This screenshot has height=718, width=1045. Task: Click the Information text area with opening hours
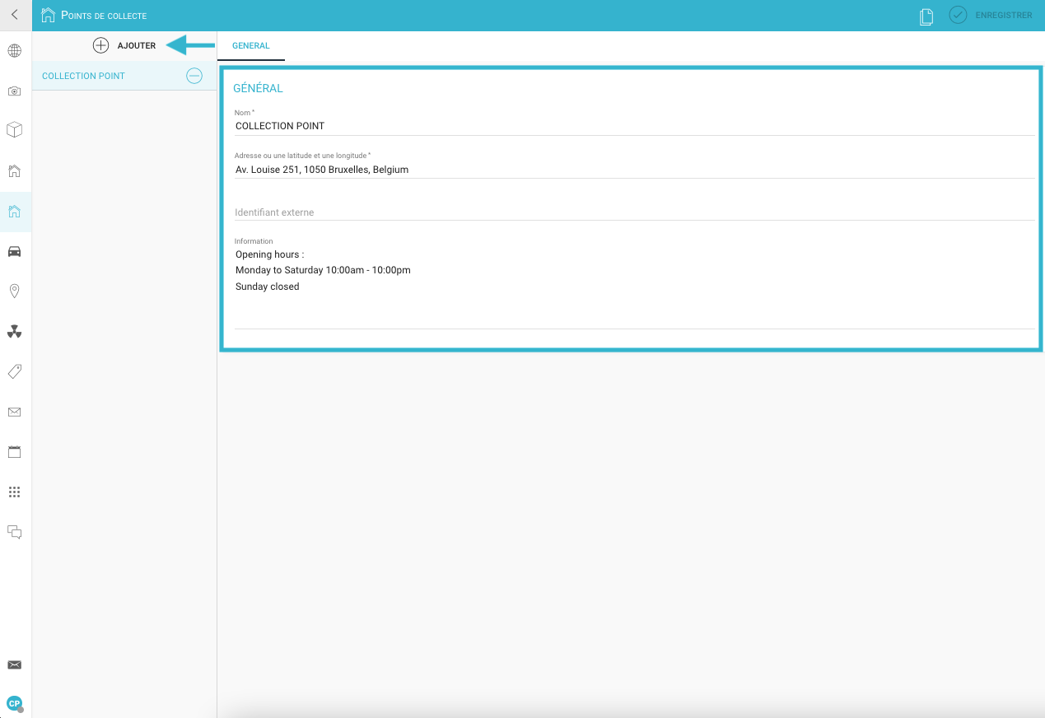[634, 287]
